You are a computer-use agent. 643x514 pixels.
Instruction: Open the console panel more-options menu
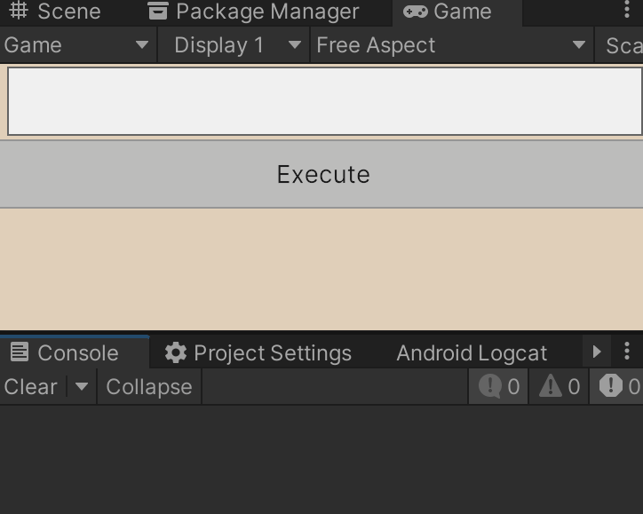(627, 352)
